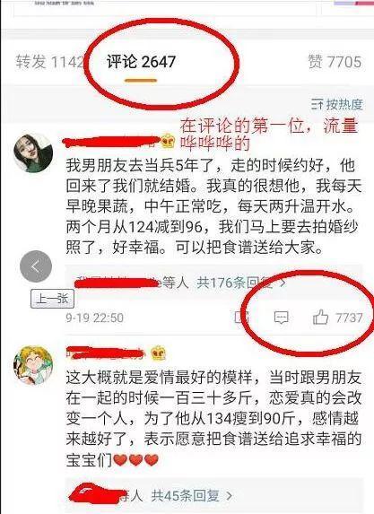Open the first commenter's redacted username
Image resolution: width=374 pixels, height=514 pixels.
pyautogui.click(x=111, y=142)
